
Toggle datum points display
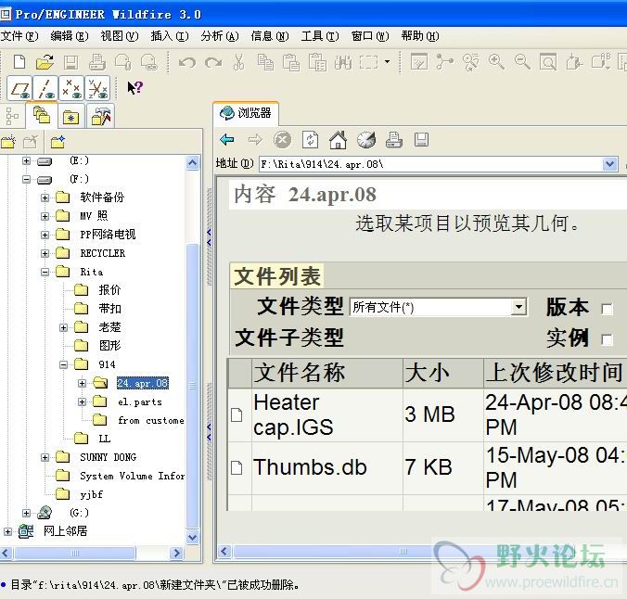(71, 88)
